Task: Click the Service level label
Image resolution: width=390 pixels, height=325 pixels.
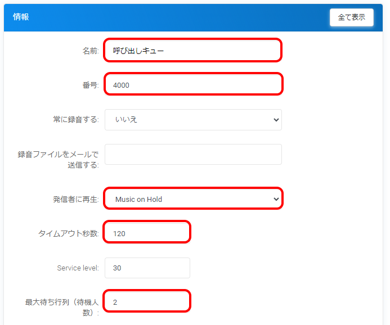Action: click(x=78, y=268)
